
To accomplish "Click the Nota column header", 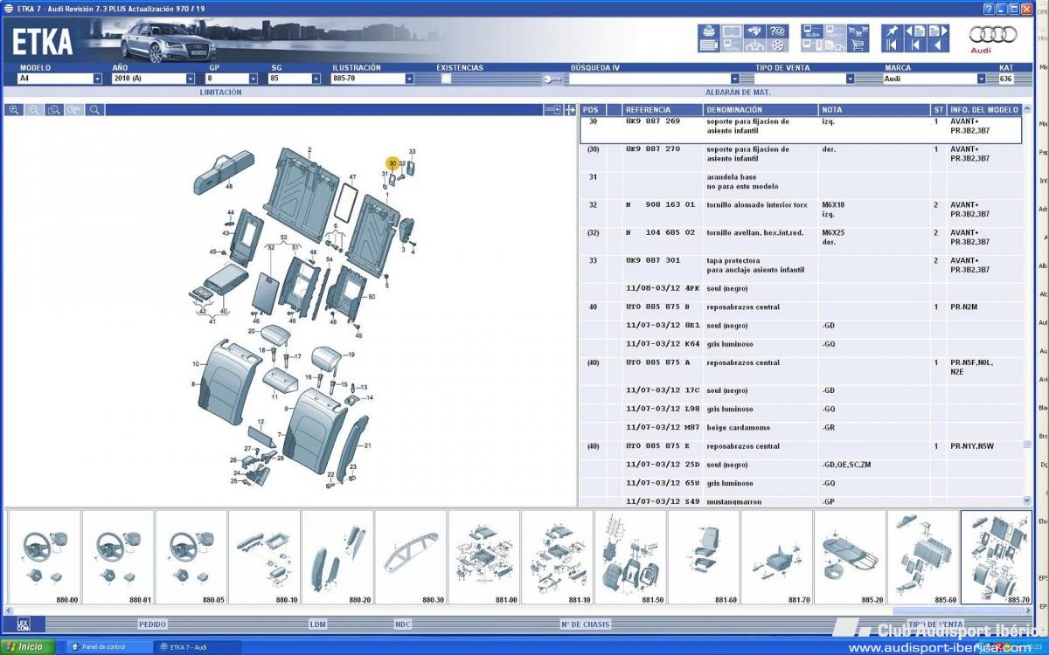I will [874, 110].
